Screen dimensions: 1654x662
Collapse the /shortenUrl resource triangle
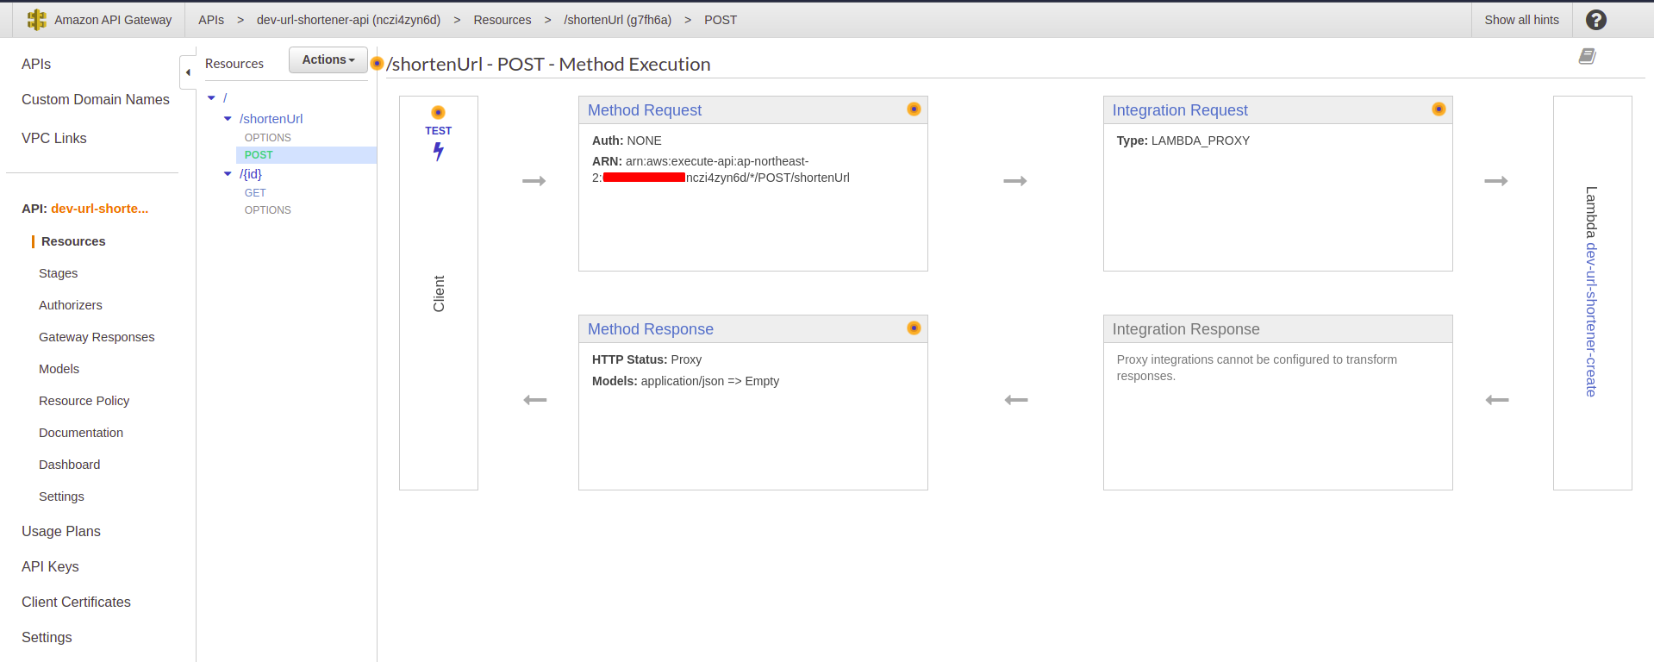coord(228,119)
